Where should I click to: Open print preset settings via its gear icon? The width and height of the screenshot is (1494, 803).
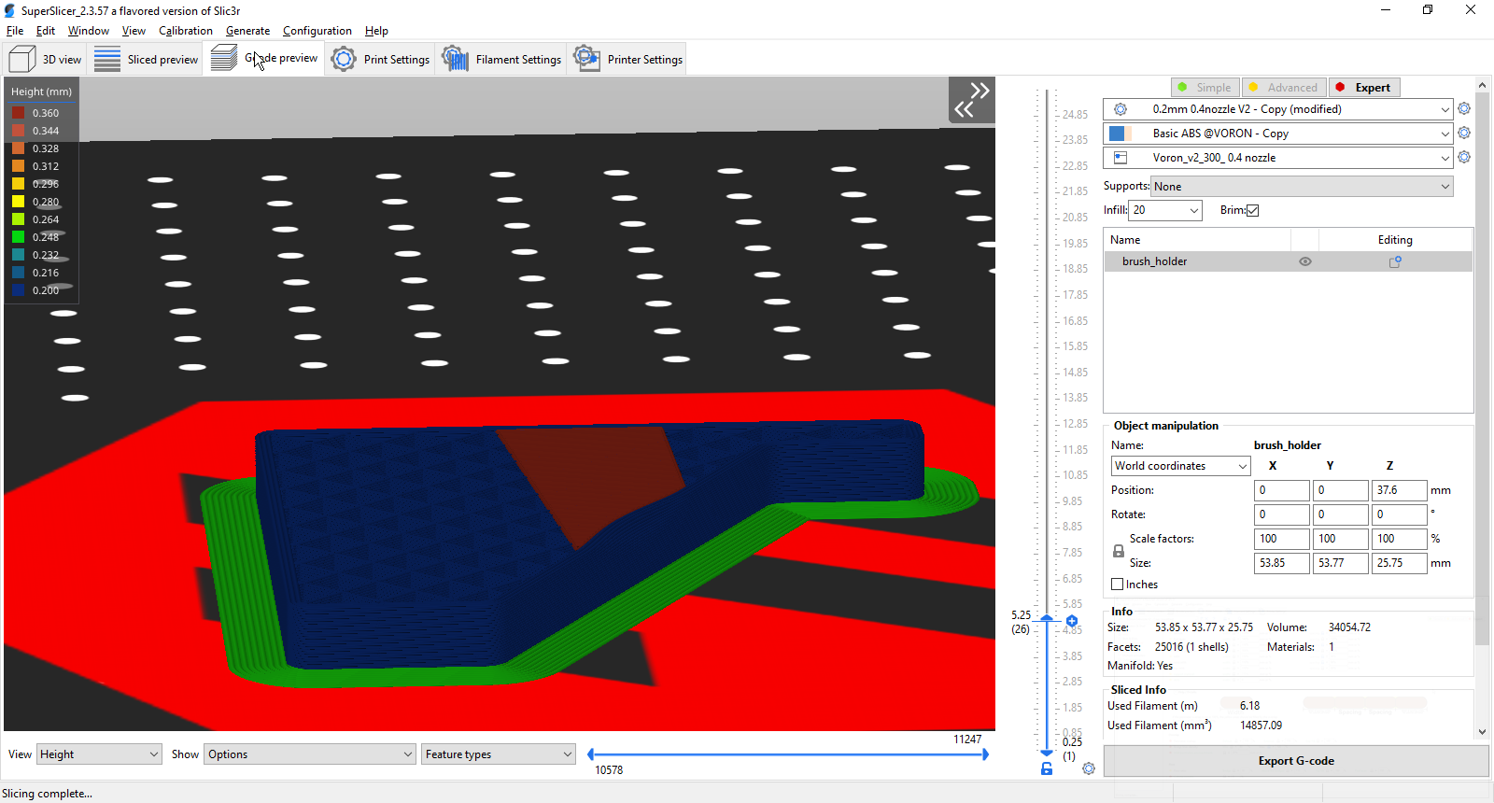coord(1464,109)
